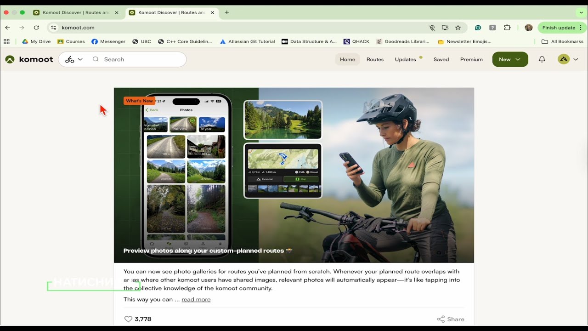Open the profile avatar menu
The width and height of the screenshot is (588, 331).
[568, 59]
